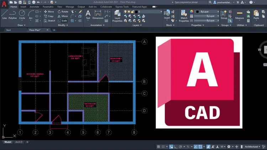Click the Mirror tool
267x150 pixels.
coord(63,16)
